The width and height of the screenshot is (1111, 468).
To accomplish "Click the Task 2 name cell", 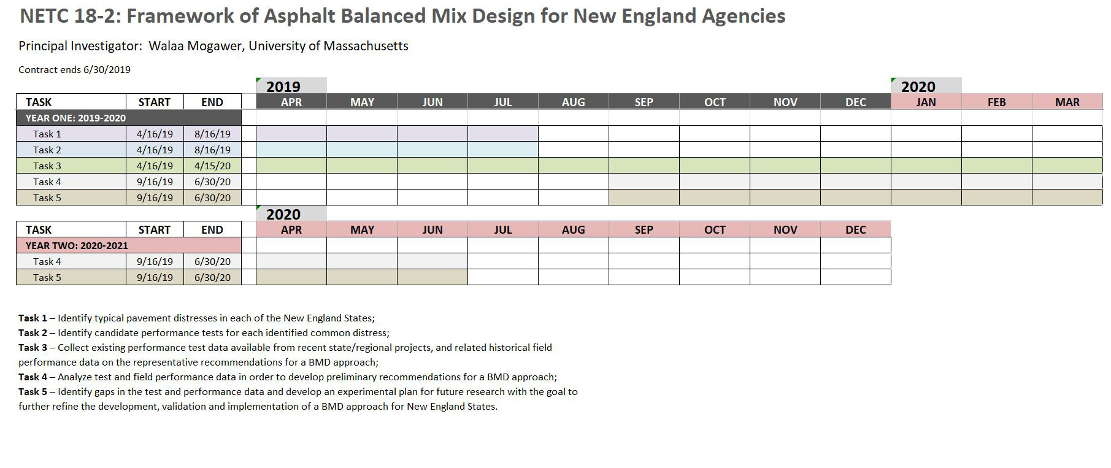I will tap(71, 150).
